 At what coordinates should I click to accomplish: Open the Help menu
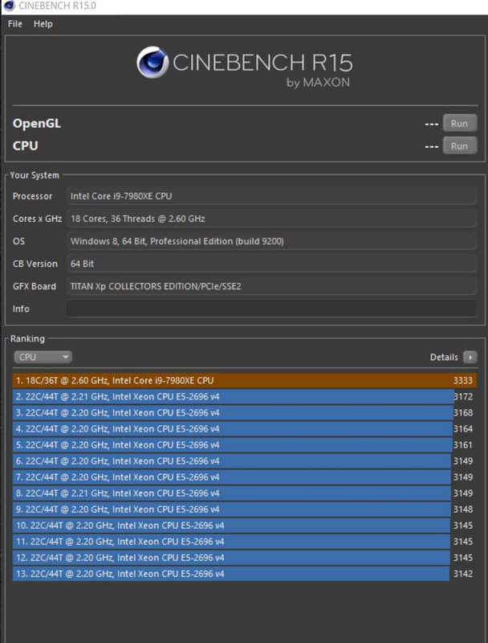click(43, 24)
